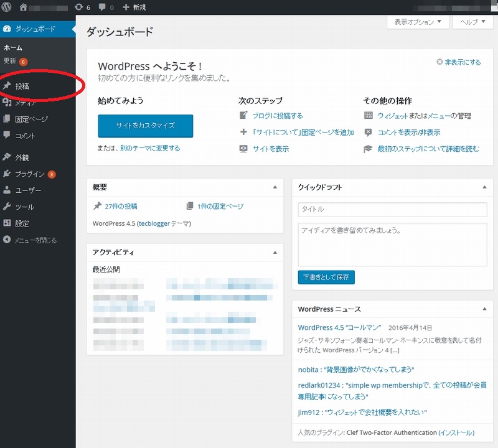Click the widget icon beside ウィジェット link
This screenshot has height=448, width=498.
point(369,115)
